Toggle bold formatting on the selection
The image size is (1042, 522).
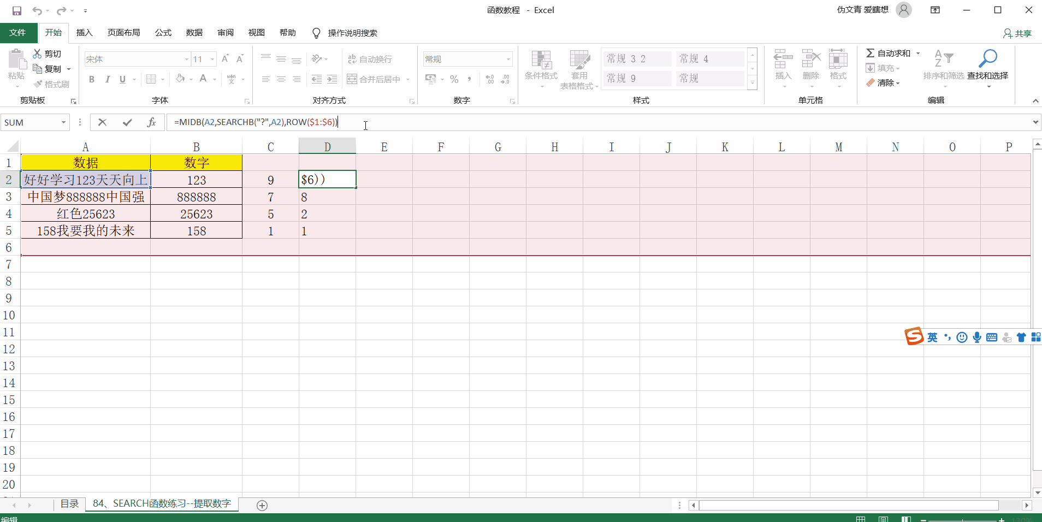(91, 79)
